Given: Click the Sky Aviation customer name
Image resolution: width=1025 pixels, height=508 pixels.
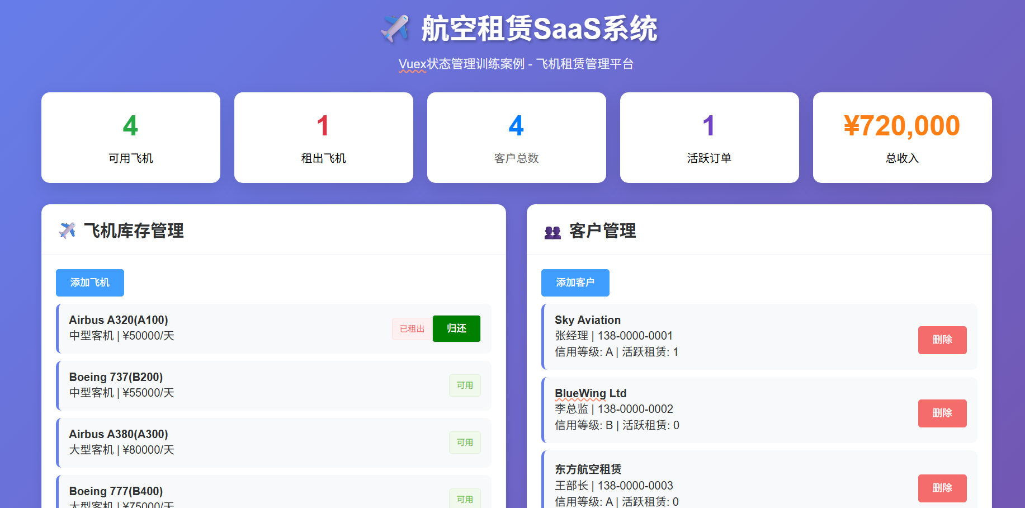Looking at the screenshot, I should [x=588, y=320].
